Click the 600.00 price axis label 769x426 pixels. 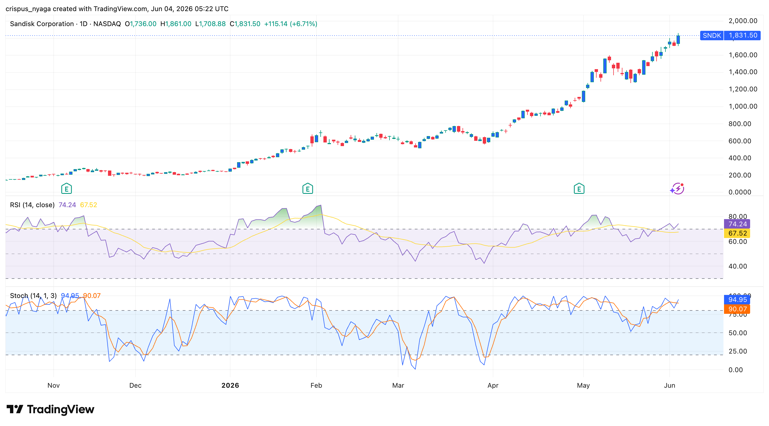pos(740,141)
